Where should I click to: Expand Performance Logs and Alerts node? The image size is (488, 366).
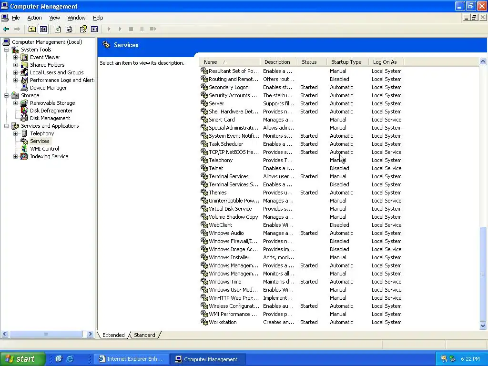coord(15,80)
